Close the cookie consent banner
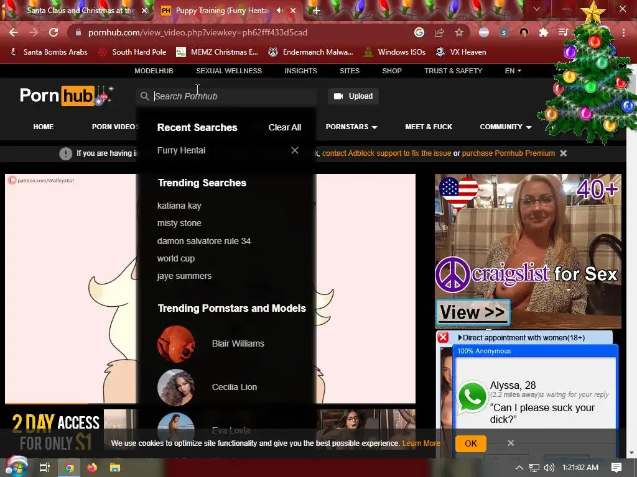Screen dimensions: 637x477 (x=511, y=443)
